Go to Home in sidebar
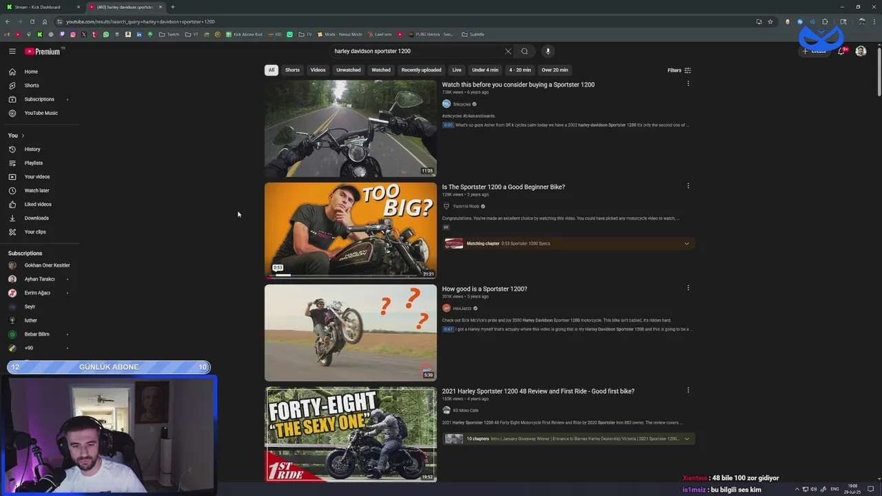 (x=39, y=72)
